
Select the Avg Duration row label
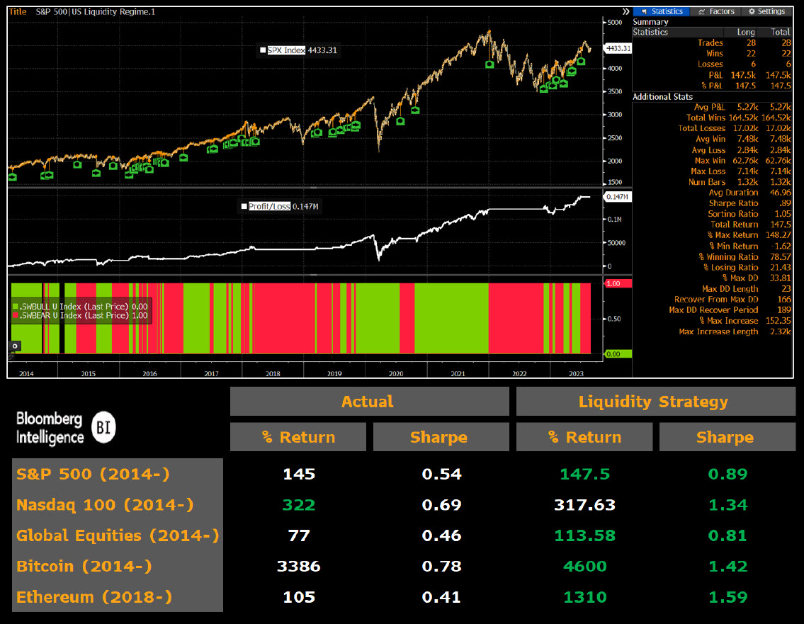[x=733, y=193]
